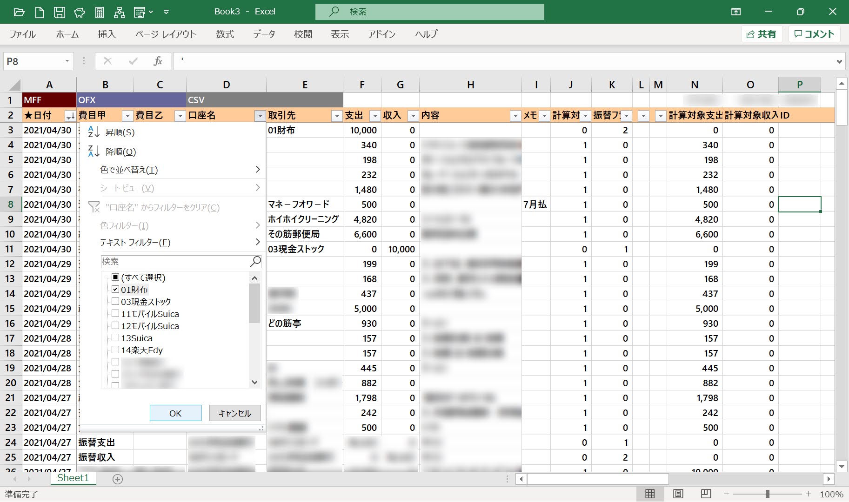
Task: Click the Name Box showing P8
Action: (x=33, y=61)
